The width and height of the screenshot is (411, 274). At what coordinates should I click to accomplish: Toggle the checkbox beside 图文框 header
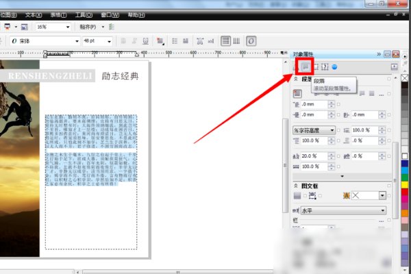pyautogui.click(x=388, y=186)
